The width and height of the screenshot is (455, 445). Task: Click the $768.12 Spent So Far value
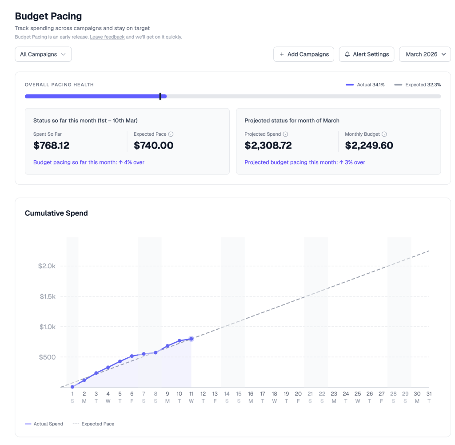point(52,146)
